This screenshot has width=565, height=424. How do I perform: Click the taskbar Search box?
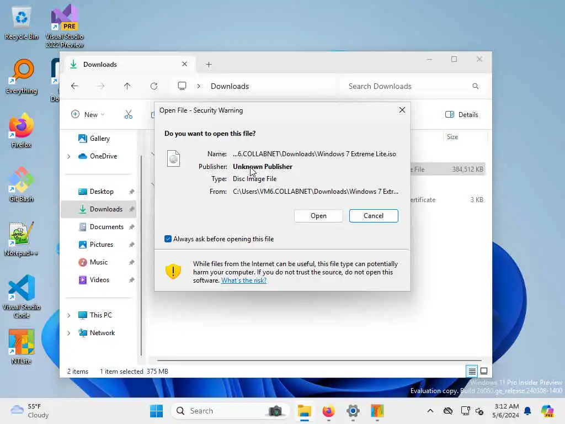[231, 411]
